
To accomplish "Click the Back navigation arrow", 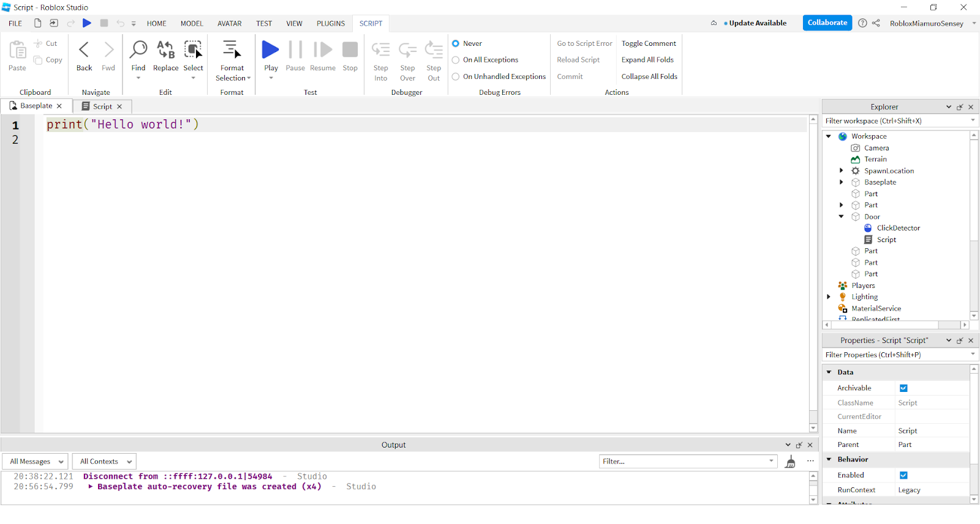I will [84, 50].
